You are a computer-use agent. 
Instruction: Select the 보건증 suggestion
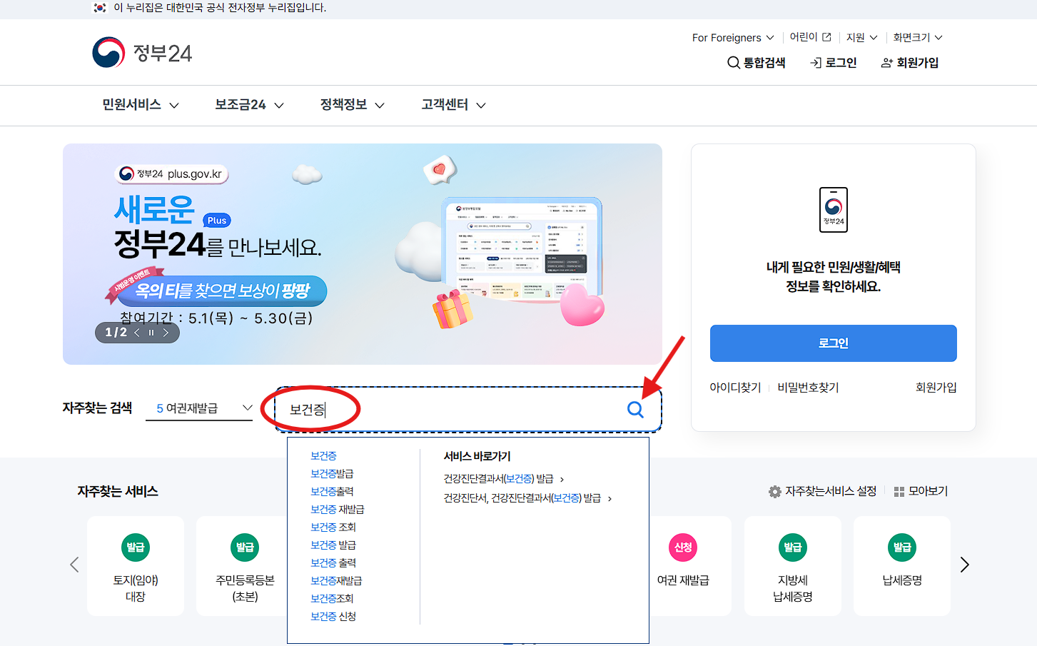(x=323, y=456)
